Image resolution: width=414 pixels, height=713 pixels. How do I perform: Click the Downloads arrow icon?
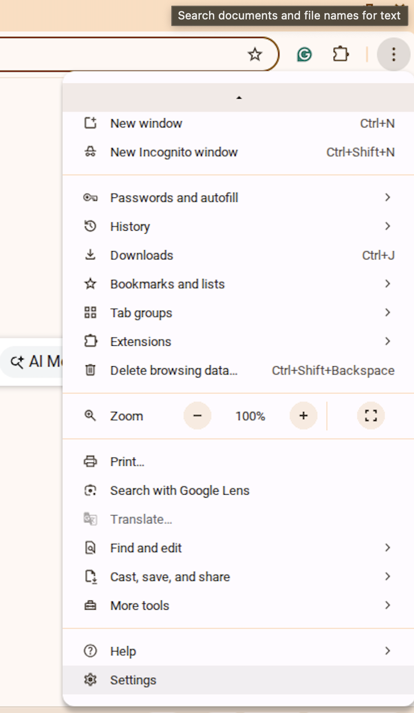click(x=90, y=255)
